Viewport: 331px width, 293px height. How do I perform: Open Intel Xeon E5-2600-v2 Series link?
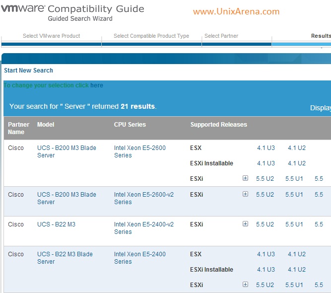pyautogui.click(x=144, y=198)
